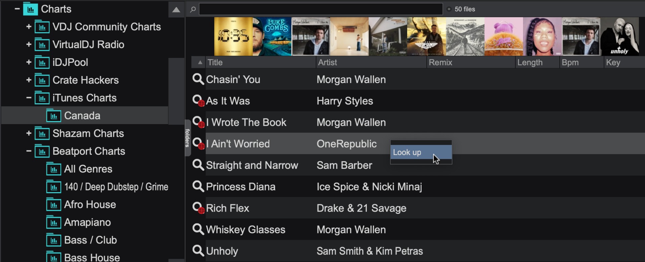The image size is (645, 262).
Task: Collapse the iTunes Charts folder
Action: (x=29, y=98)
